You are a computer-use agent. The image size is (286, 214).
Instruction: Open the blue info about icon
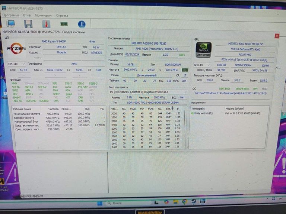[82, 24]
